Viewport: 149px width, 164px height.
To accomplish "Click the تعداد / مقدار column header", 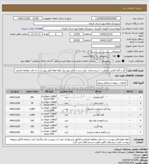I will click(x=32, y=92).
